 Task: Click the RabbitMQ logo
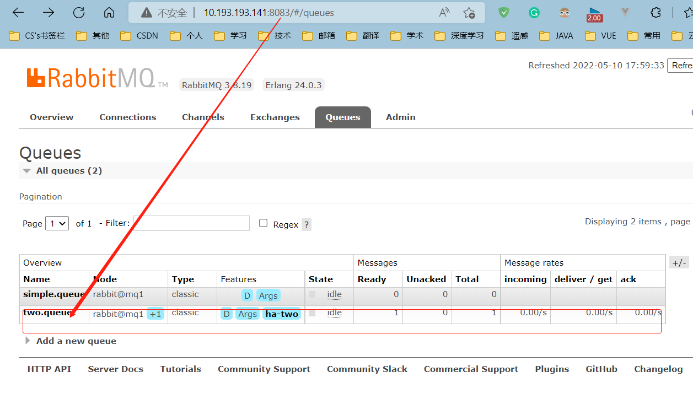pyautogui.click(x=98, y=78)
